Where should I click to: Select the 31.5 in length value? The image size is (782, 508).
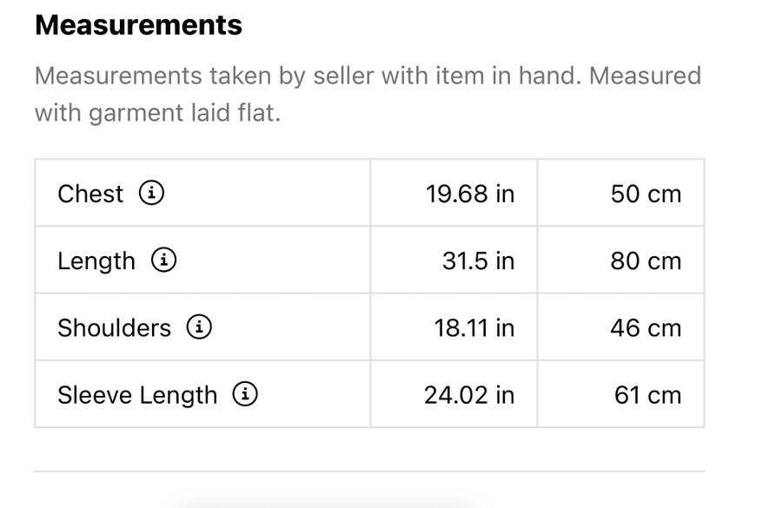click(x=478, y=261)
